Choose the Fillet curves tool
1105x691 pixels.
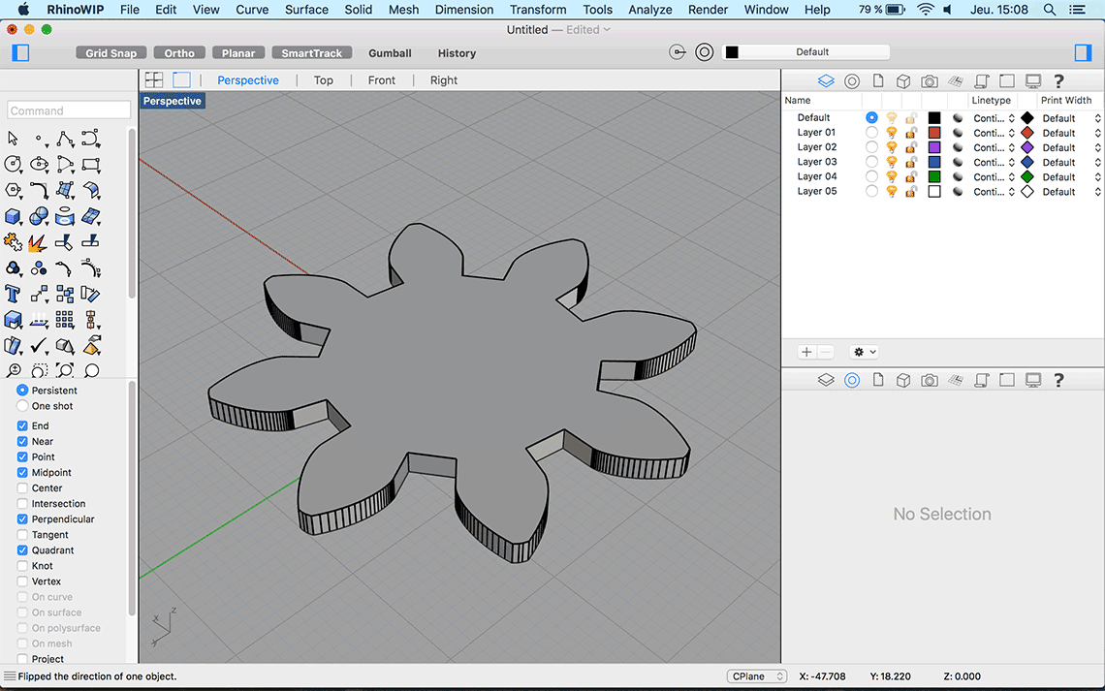(39, 190)
